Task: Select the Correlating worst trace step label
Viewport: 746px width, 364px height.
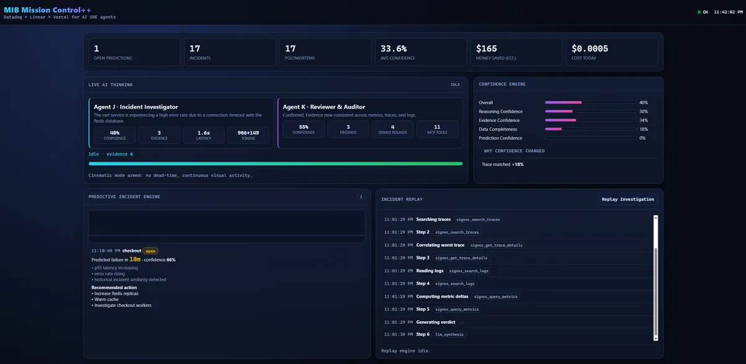Action: (440, 245)
